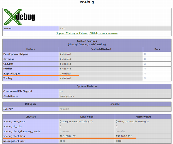Click the Enabled Features table header
The height and width of the screenshot is (144, 173).
coord(87,43)
